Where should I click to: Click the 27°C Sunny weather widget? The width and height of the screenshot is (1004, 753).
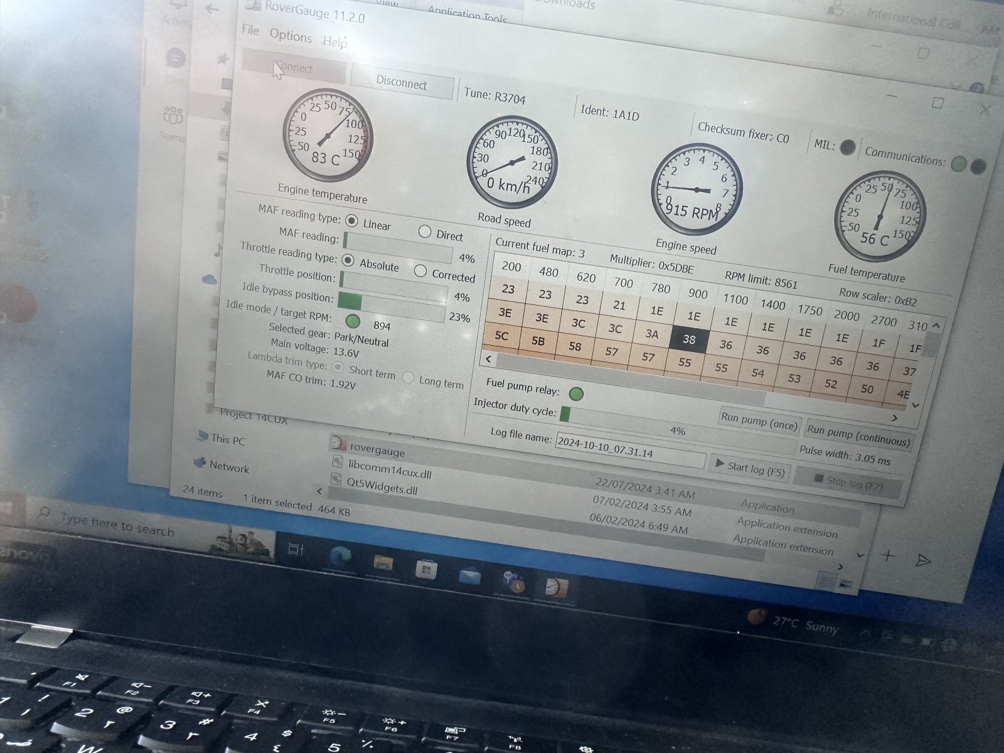793,621
